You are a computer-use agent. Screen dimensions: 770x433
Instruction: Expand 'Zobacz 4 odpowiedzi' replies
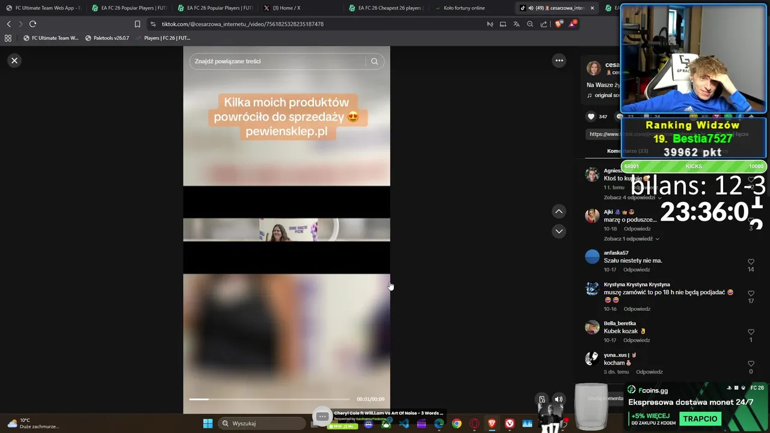click(x=633, y=198)
